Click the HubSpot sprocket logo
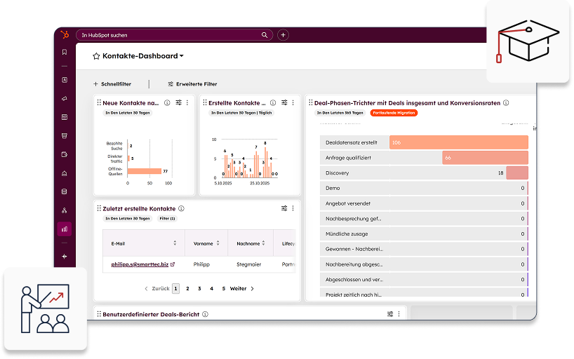 pyautogui.click(x=65, y=34)
